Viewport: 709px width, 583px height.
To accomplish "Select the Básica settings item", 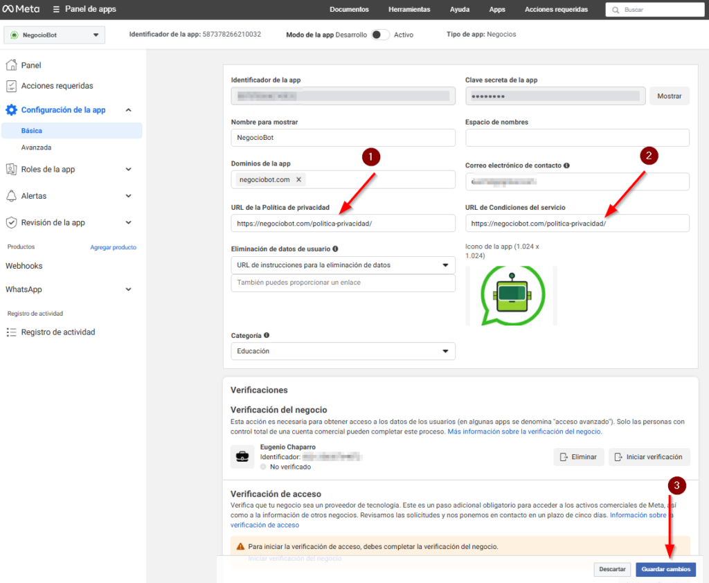I will [x=72, y=131].
